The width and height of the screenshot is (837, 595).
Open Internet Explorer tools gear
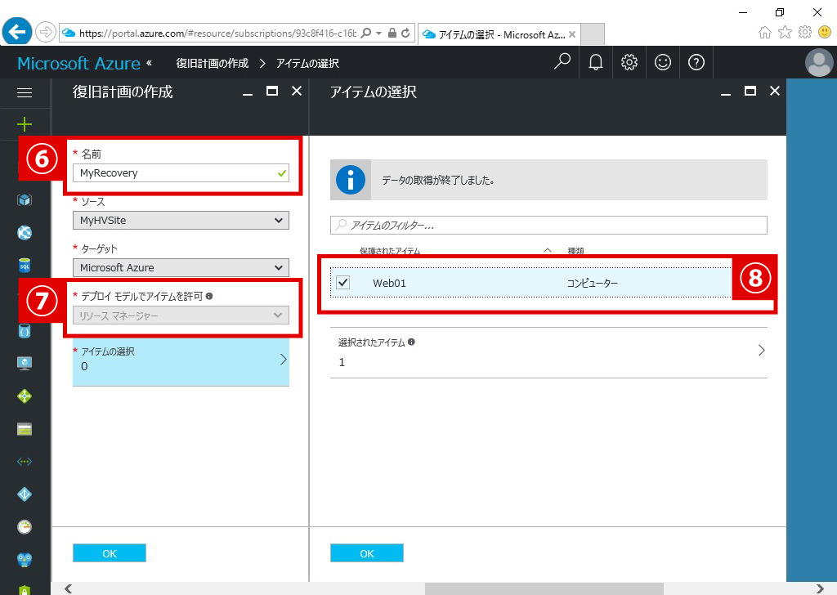805,33
